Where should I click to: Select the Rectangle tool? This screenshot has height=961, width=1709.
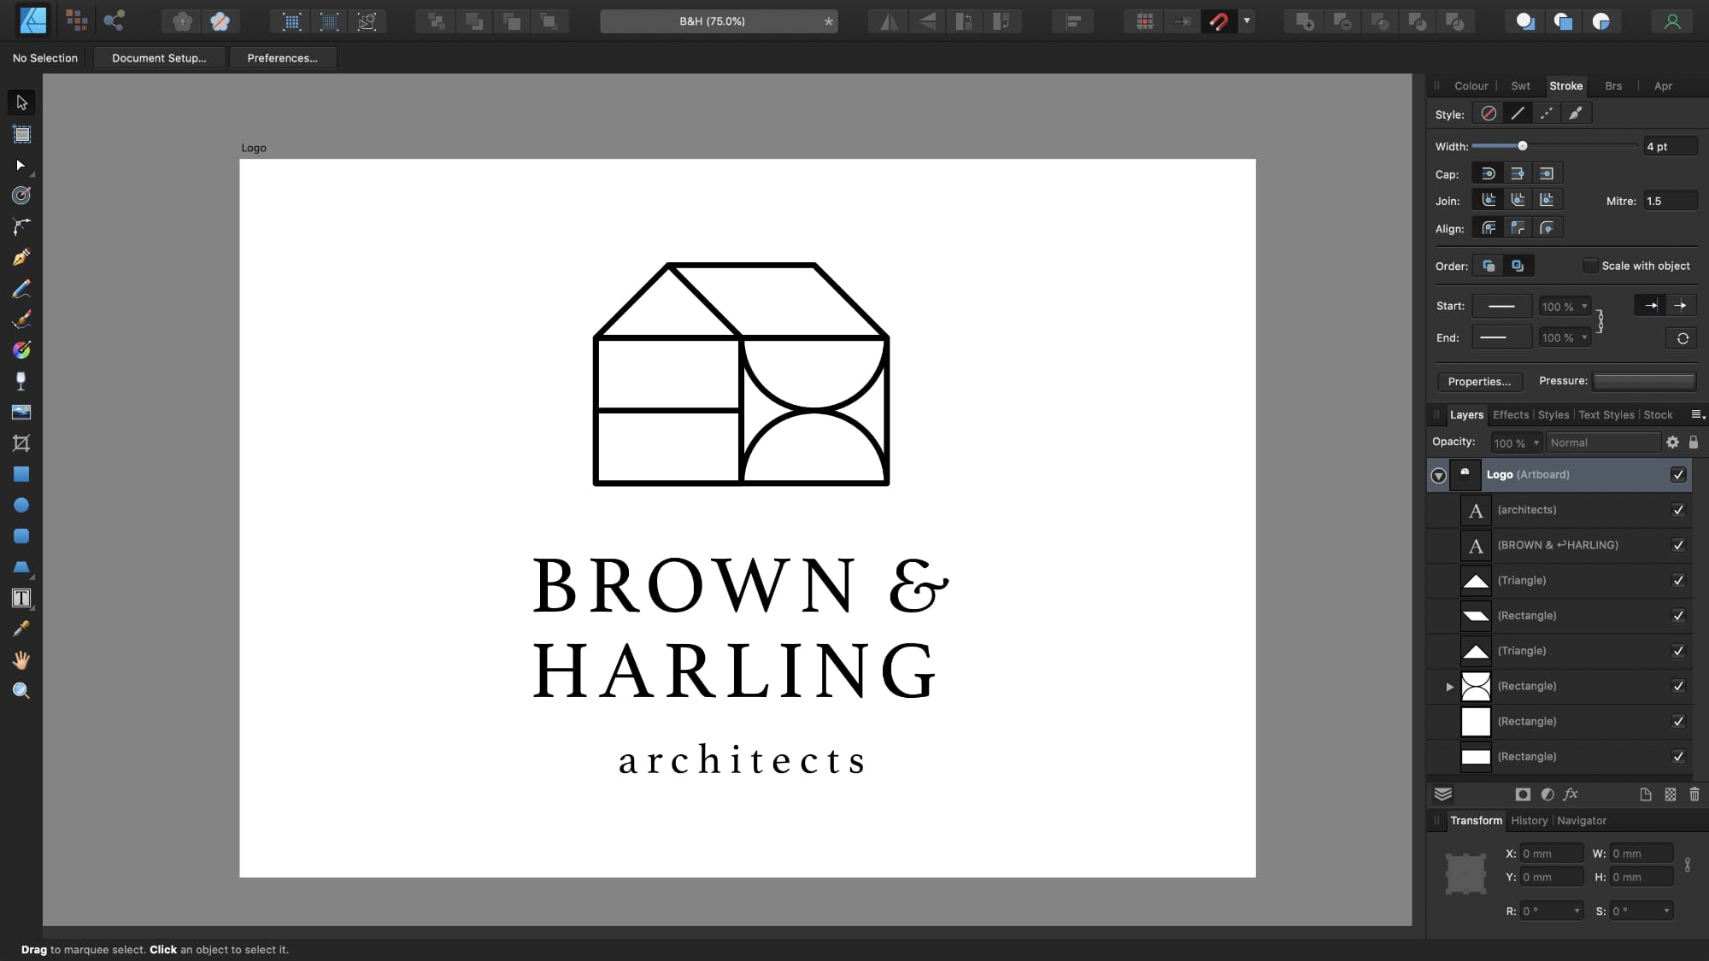(x=21, y=474)
